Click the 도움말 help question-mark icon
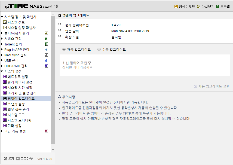233x165 pixels. [x=217, y=7]
